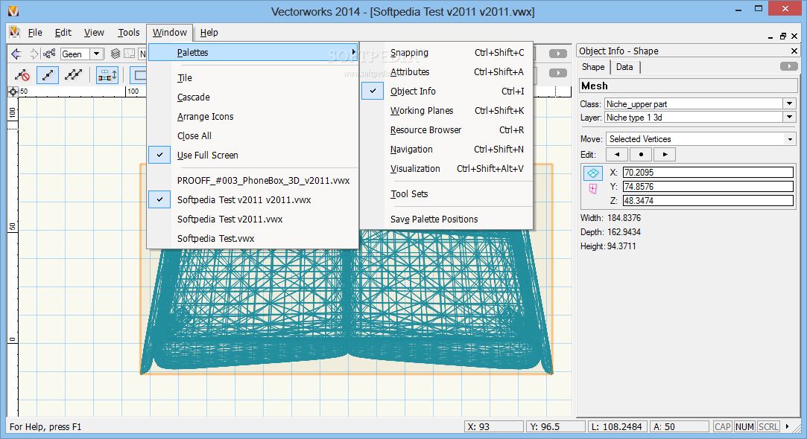
Task: Select the unrestricted interactive scaling mode
Action: coord(73,75)
